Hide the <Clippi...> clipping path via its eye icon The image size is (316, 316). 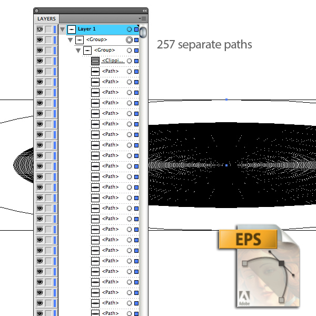point(39,61)
